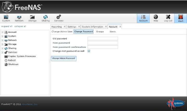Focus the New password field
The height and width of the screenshot is (111, 187).
point(103,43)
